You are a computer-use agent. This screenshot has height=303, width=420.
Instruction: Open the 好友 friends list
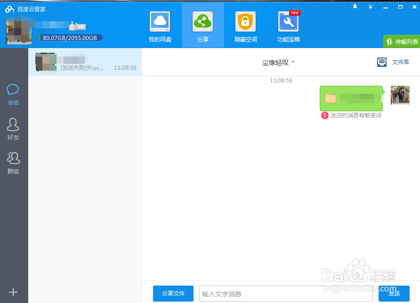click(13, 128)
